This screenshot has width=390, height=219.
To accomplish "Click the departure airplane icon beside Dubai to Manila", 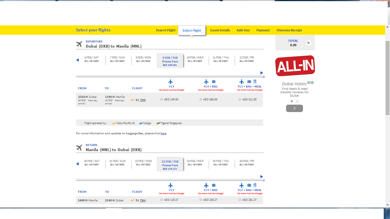I will (79, 44).
